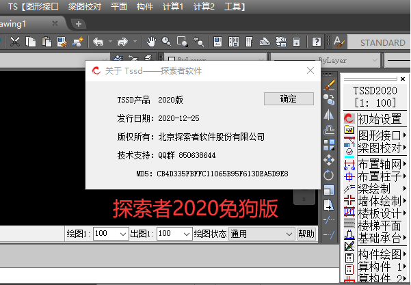This screenshot has height=285, width=411.
Task: Click the Zoom Previous icon
Action: coord(198,42)
